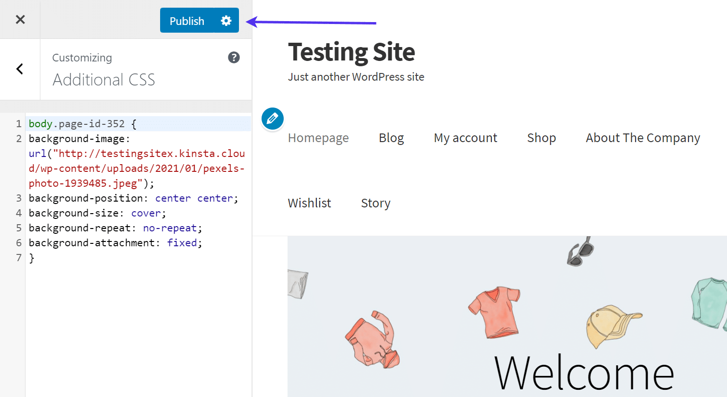Select the blue pencil edit icon on preview
The width and height of the screenshot is (727, 397).
click(x=272, y=119)
